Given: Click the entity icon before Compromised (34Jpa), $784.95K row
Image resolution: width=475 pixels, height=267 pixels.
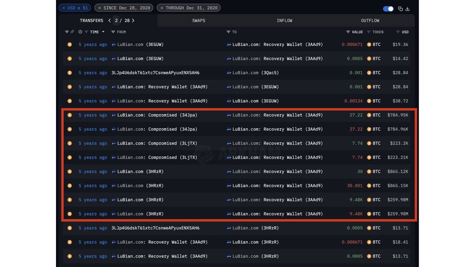Looking at the screenshot, I should 114,115.
